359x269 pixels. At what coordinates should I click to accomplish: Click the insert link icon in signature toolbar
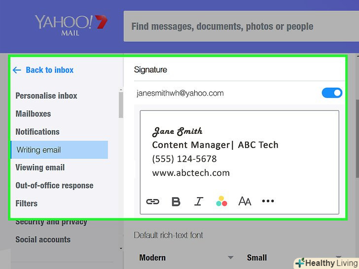click(153, 201)
